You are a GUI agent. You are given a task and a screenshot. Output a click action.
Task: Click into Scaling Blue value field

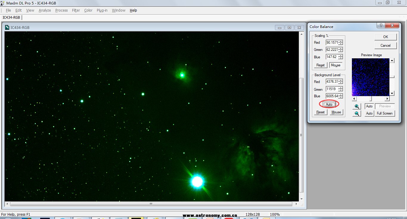pyautogui.click(x=332, y=57)
